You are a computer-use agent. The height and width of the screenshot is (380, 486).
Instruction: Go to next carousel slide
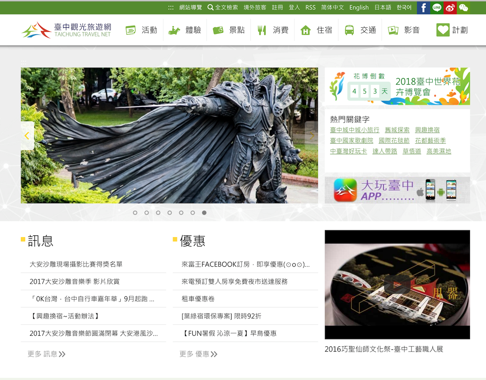click(312, 136)
